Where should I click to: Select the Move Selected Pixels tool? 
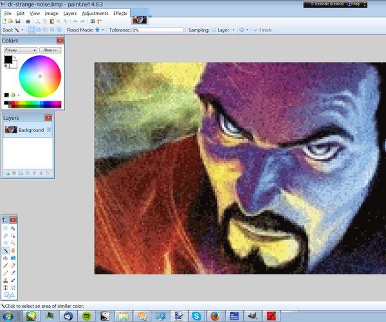pyautogui.click(x=13, y=228)
